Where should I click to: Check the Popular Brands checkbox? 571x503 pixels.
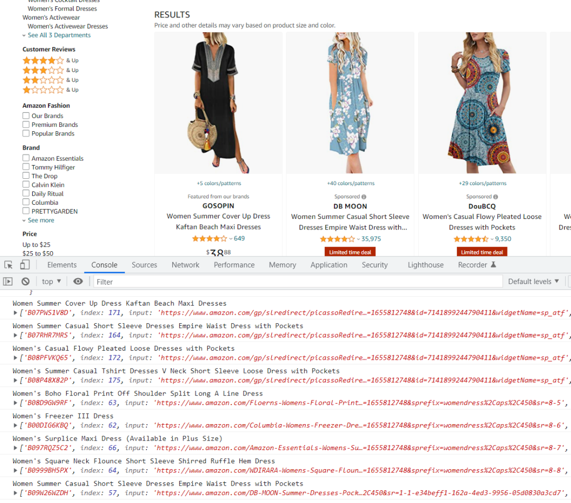click(x=26, y=133)
